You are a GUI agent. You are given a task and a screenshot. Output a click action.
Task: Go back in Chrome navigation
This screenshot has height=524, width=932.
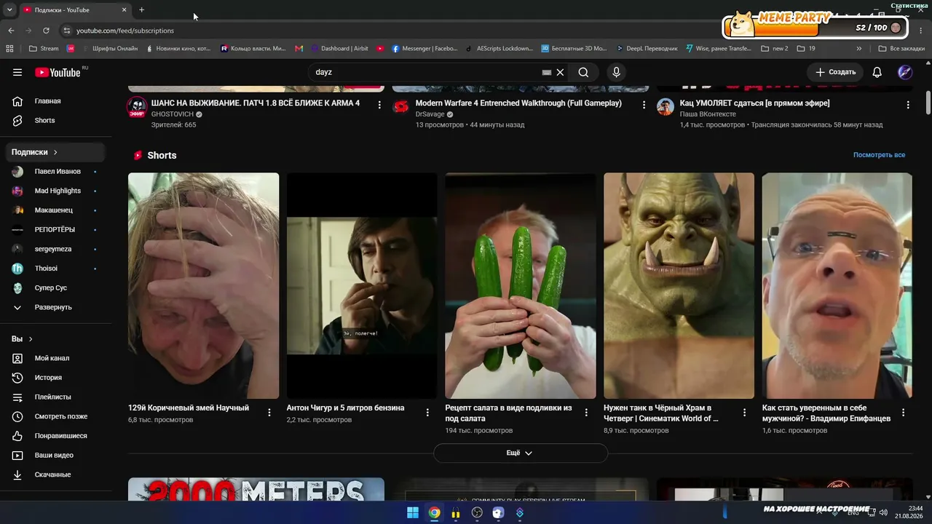11,31
